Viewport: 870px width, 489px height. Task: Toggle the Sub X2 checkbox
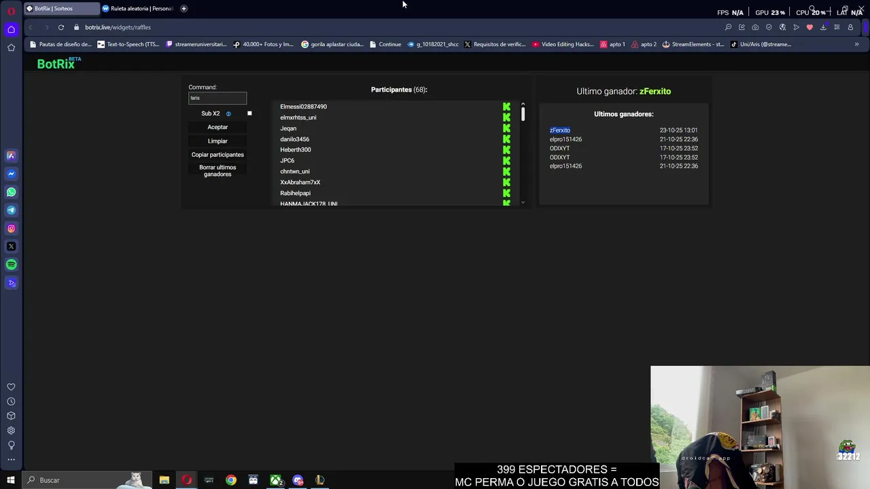coord(249,113)
